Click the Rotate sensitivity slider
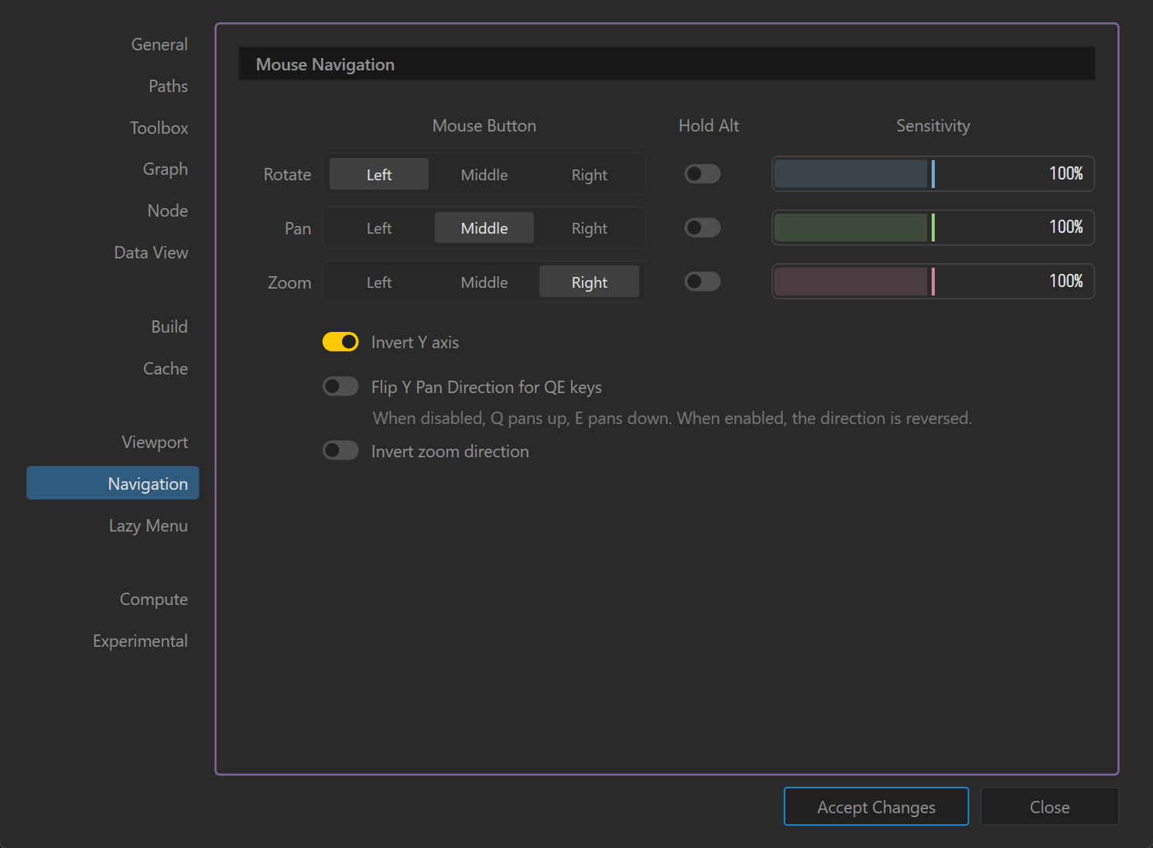Screen dimensions: 1153x848 point(932,174)
